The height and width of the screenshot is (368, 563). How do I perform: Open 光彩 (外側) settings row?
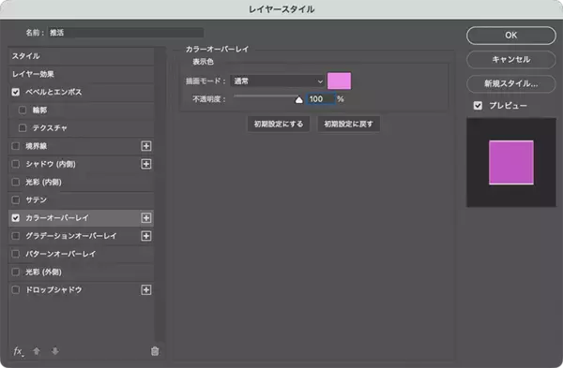[81, 272]
